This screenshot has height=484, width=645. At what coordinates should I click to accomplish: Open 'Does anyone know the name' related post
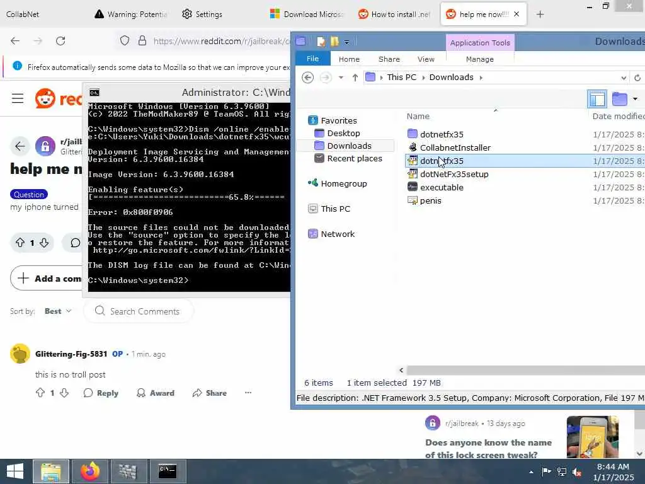488,449
